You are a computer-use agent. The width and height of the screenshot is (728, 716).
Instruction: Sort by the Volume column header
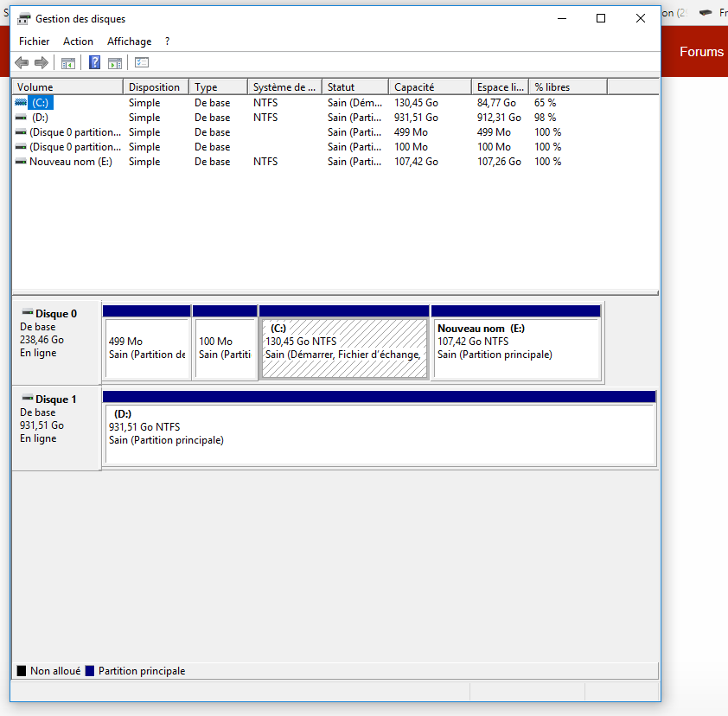click(x=67, y=86)
